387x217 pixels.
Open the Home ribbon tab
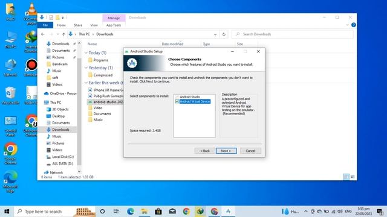tap(62, 25)
